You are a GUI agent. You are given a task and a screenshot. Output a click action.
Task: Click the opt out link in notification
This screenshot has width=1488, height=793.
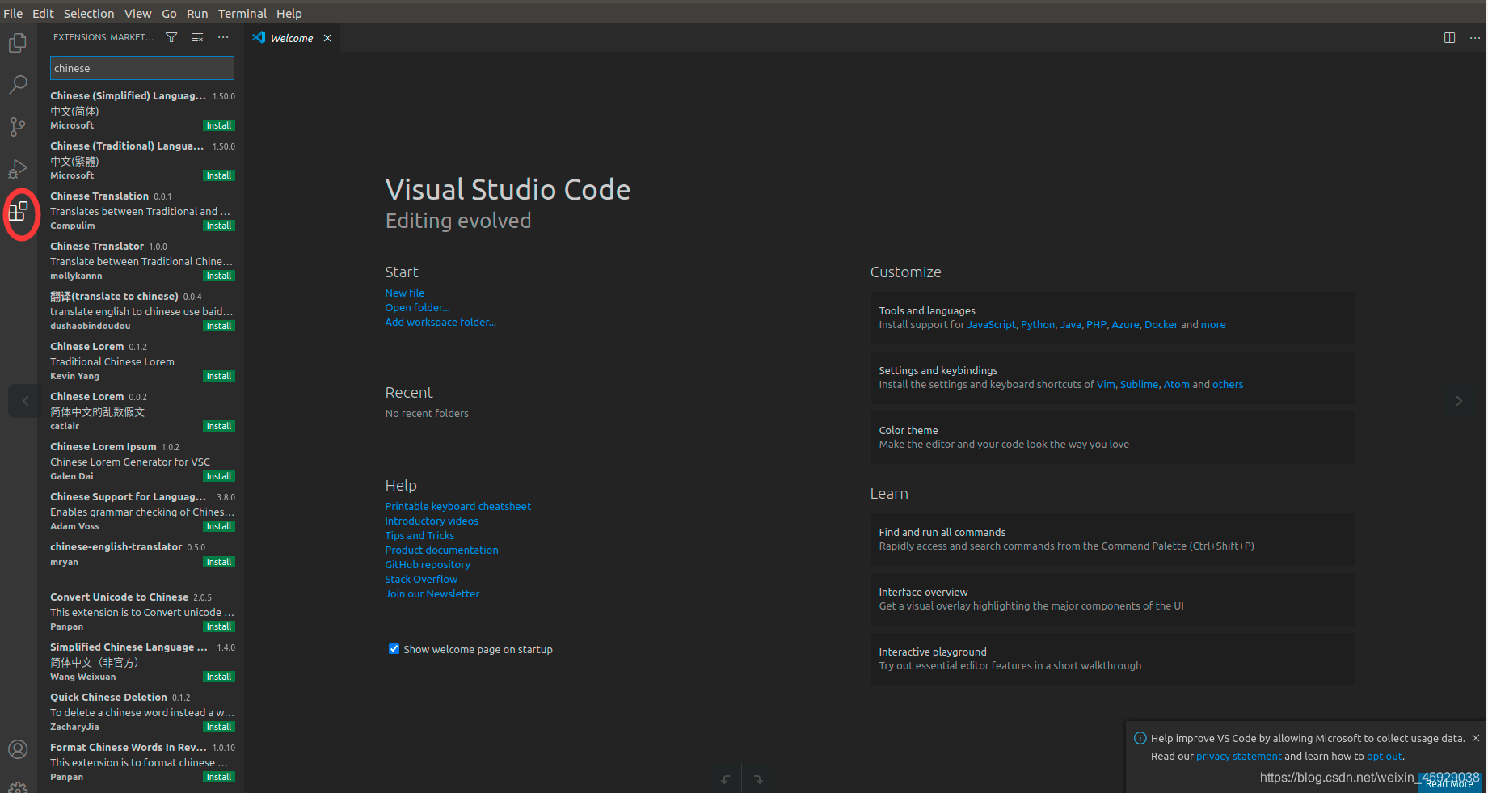coord(1385,756)
